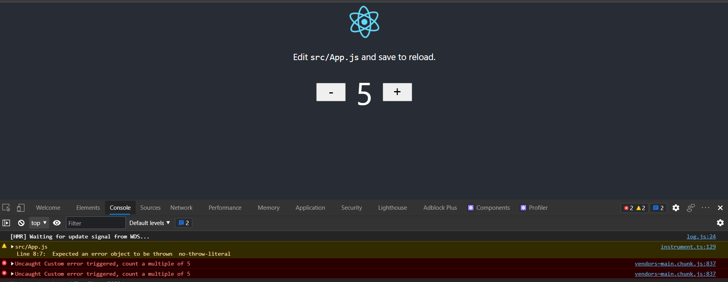Click the console Filter input field
Viewport: 728px width, 282px height.
click(96, 223)
